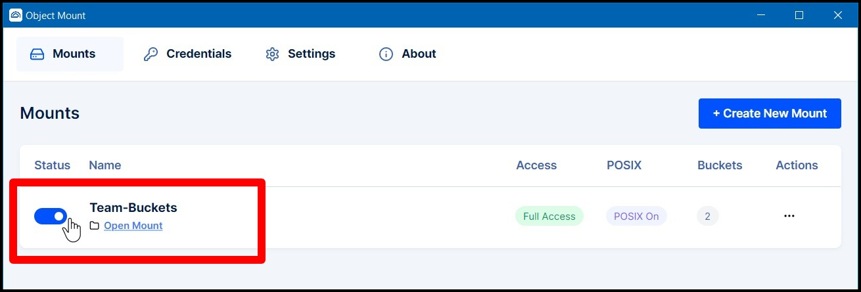Click the Full Access badge
Screen dimensions: 861x292
(x=549, y=217)
